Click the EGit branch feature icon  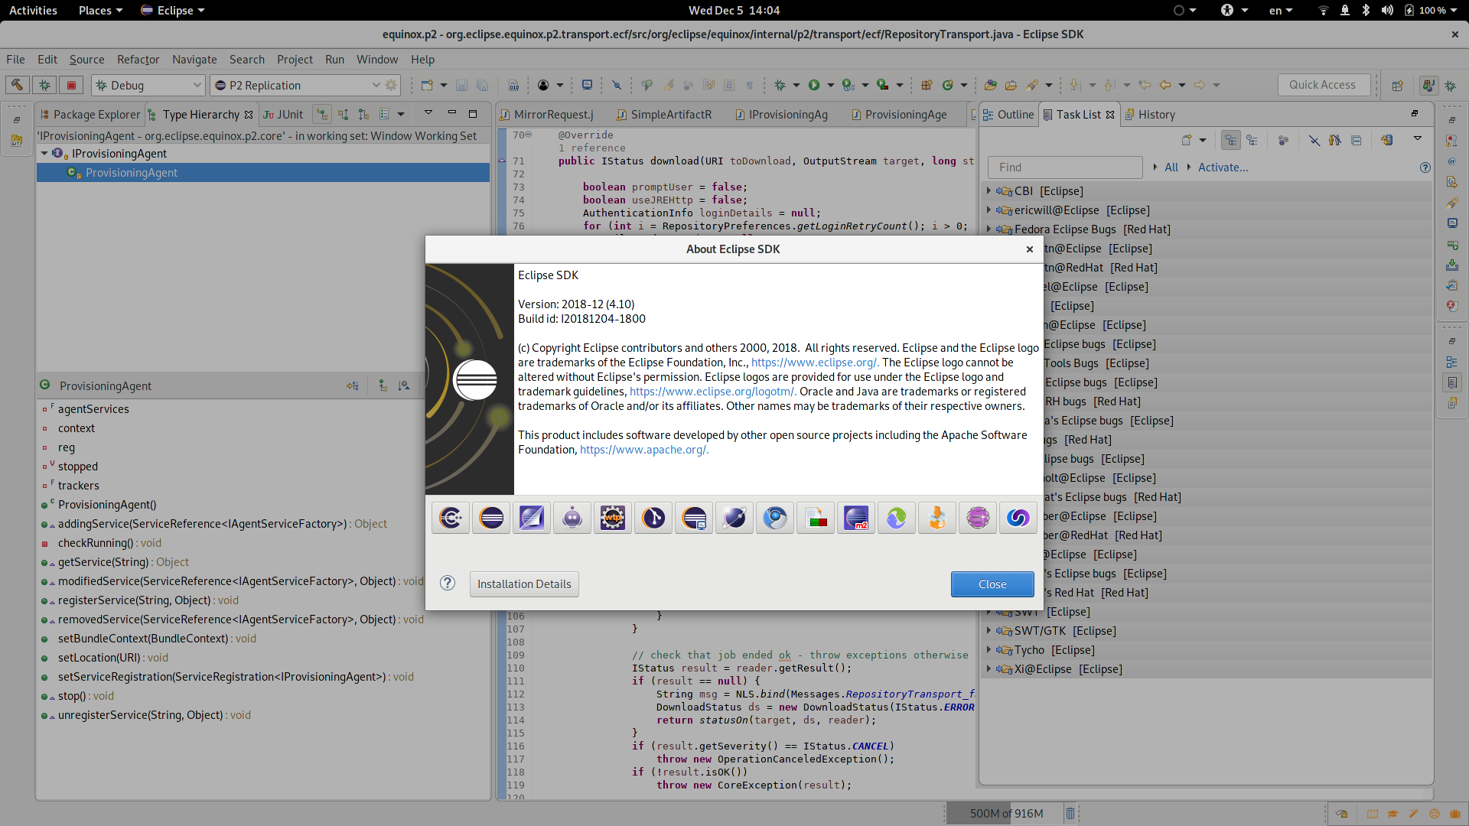point(653,518)
